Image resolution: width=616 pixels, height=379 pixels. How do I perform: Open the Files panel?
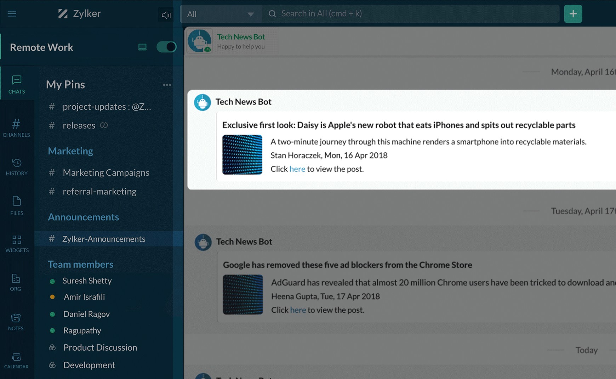click(16, 205)
